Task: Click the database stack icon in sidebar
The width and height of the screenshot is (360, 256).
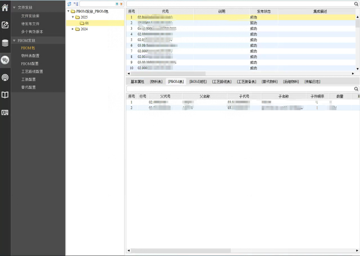Action: 5,43
